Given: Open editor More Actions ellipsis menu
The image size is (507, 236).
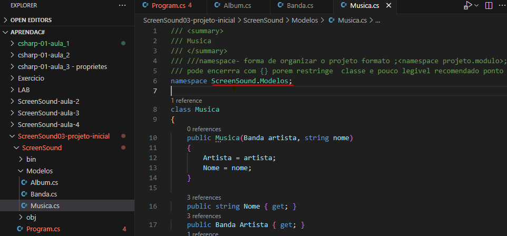Looking at the screenshot, I should pyautogui.click(x=502, y=5).
